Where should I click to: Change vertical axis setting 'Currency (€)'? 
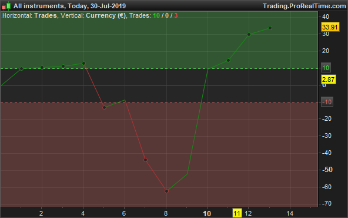coord(106,15)
